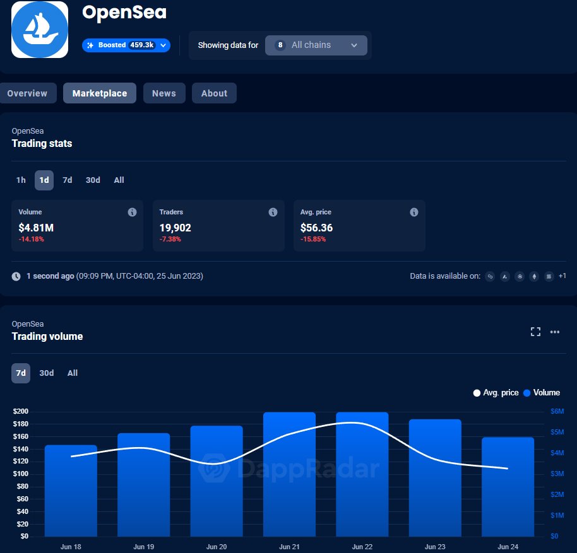Set trading volume chart to All

(x=73, y=373)
